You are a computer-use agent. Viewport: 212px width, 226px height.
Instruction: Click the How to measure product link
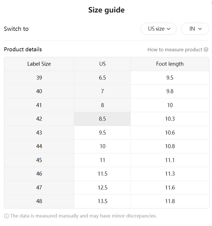click(x=175, y=50)
